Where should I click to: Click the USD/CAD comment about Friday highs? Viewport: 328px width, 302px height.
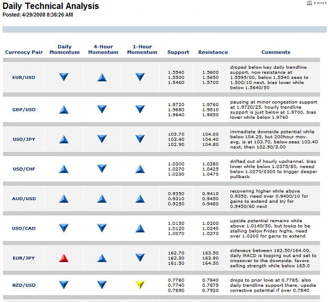point(270,228)
